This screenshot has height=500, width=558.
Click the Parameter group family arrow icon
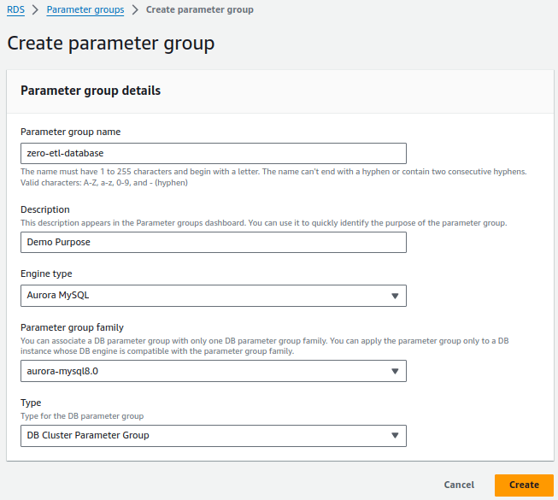395,371
